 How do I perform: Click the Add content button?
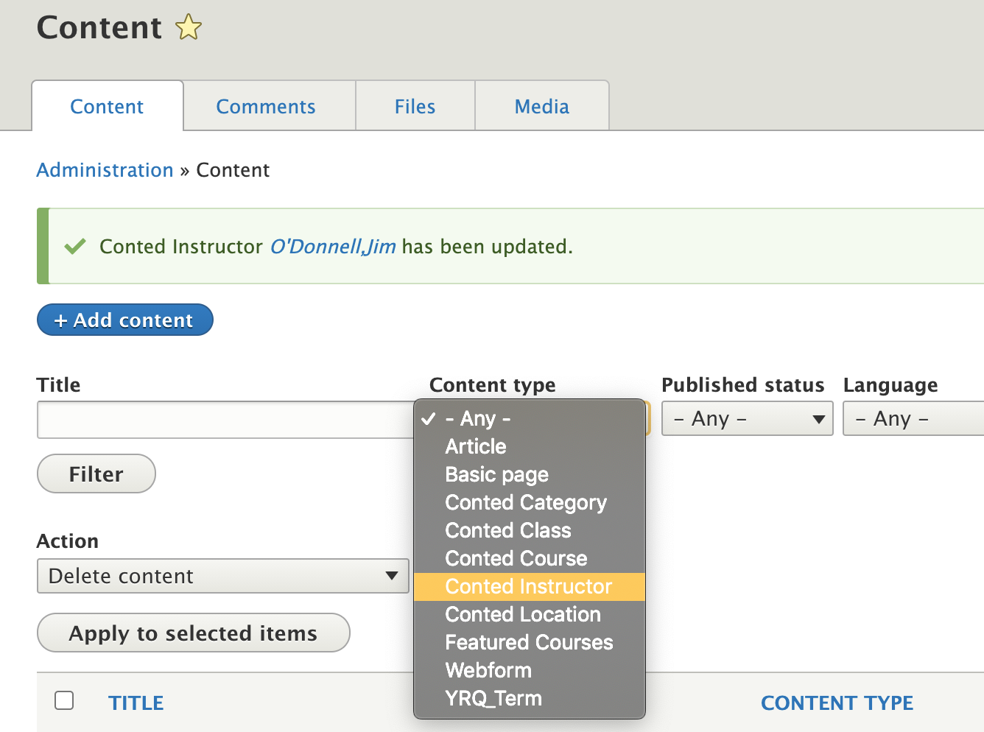click(124, 320)
